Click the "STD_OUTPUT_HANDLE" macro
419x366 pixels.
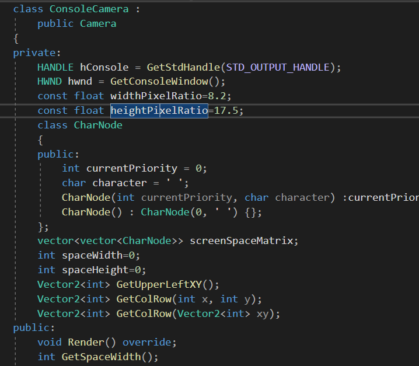point(278,67)
